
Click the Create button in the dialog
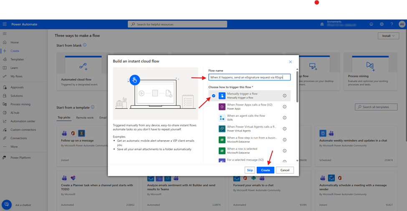pyautogui.click(x=265, y=170)
